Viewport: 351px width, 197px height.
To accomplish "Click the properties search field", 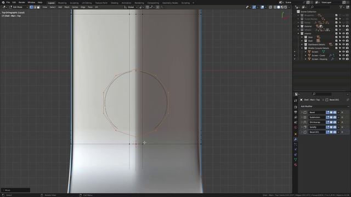I will tap(322, 94).
